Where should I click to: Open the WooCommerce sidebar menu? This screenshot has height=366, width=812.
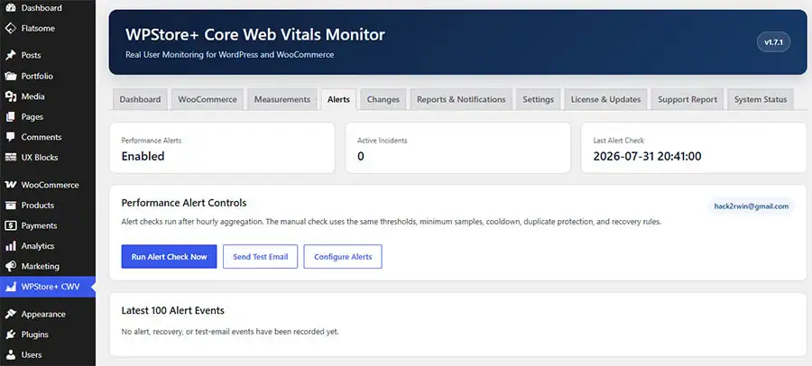coord(48,185)
